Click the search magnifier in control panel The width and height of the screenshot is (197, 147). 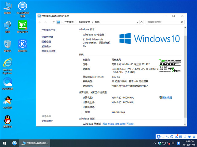(x=182, y=22)
